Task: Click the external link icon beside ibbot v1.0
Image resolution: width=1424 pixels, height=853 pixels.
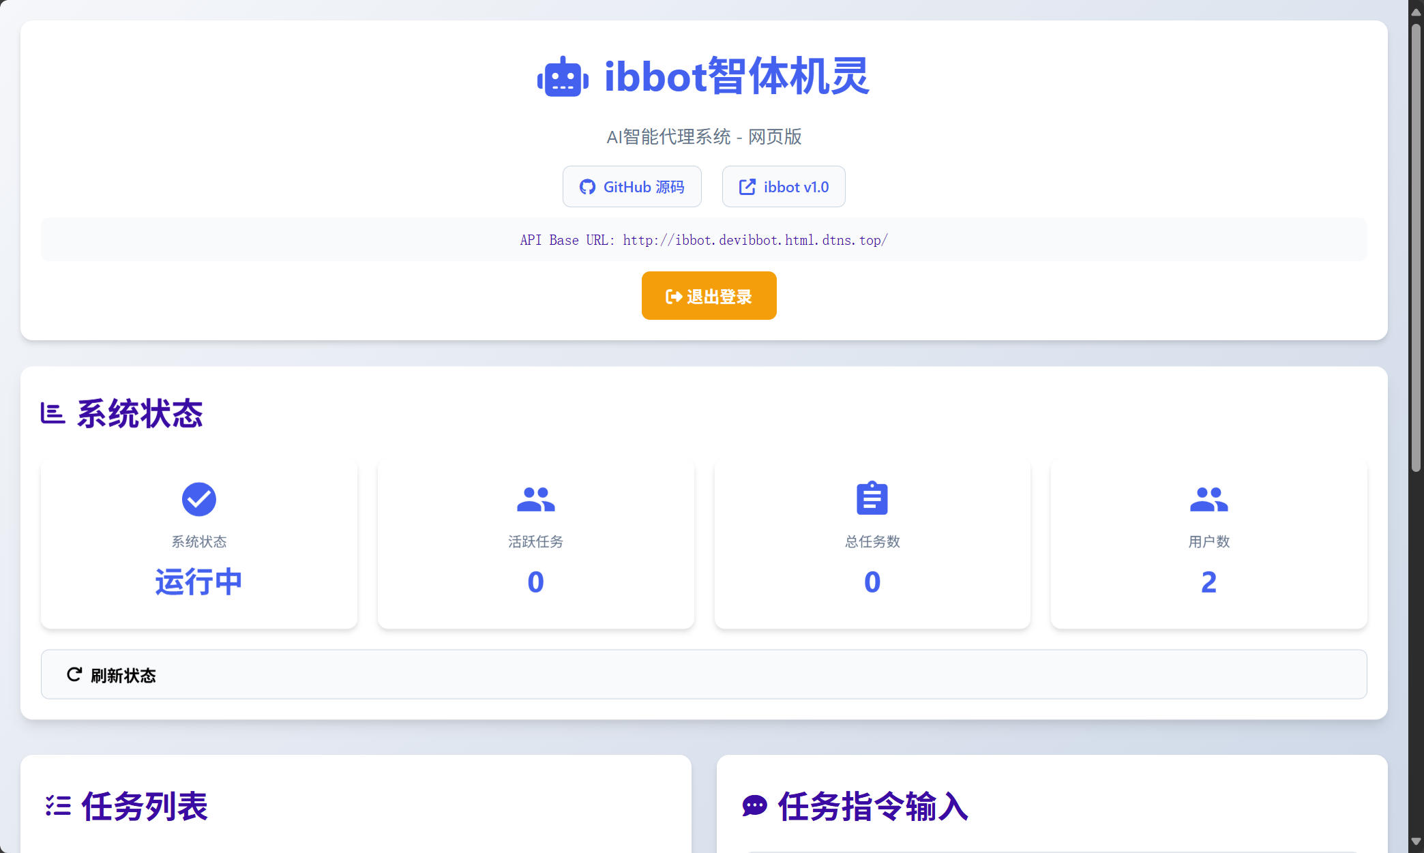Action: tap(747, 187)
